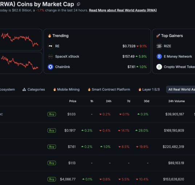
Task: Click Buy button in the $4,066.77 row
Action: 52,179
